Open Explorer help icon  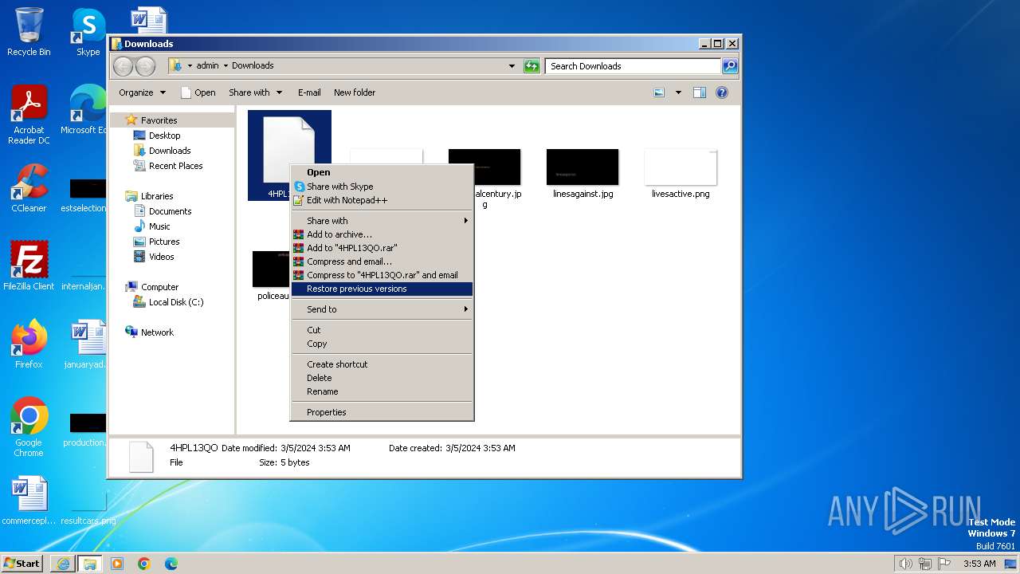click(722, 92)
